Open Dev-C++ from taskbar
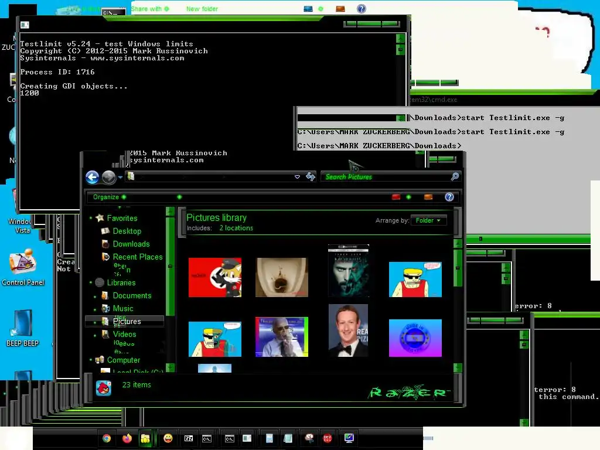The width and height of the screenshot is (600, 450). point(327,438)
